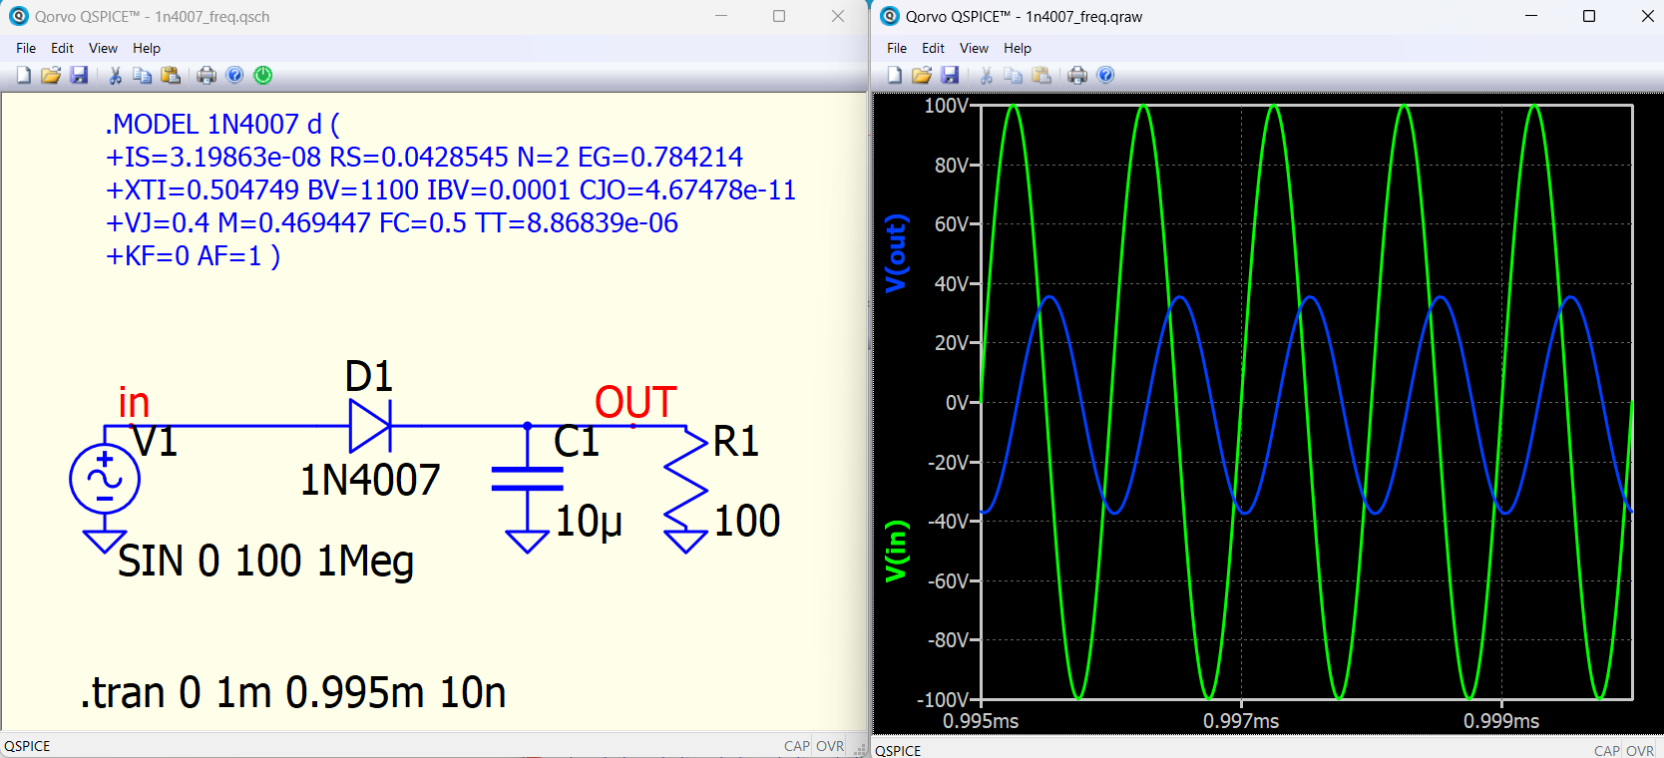Click the in net label
Screen dimensions: 1664x758
134,403
